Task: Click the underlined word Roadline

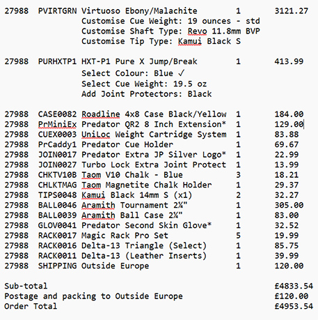Action: (x=101, y=114)
